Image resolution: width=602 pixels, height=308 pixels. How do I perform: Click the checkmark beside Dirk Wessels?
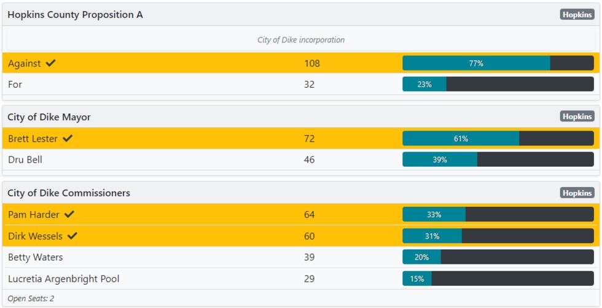pos(72,236)
